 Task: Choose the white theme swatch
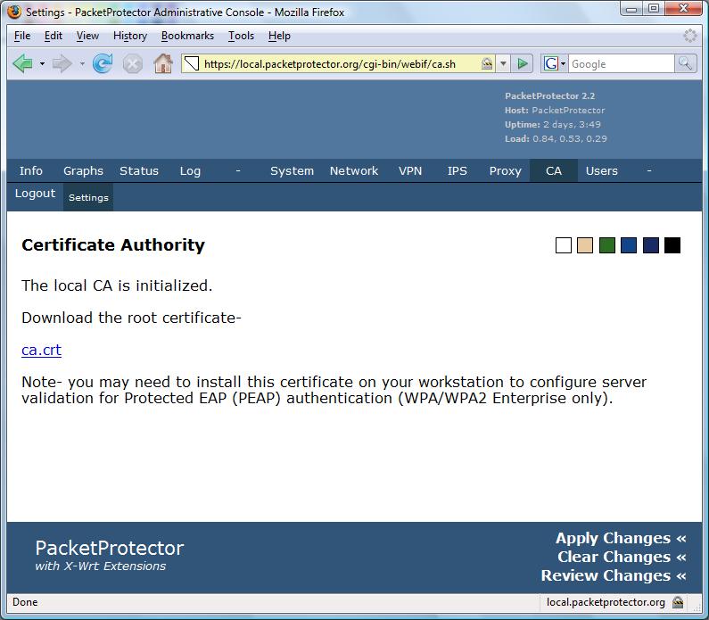tap(564, 245)
